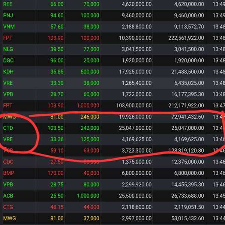Click price 39.50 in NLG row
The image size is (225, 225).
pos(57,49)
